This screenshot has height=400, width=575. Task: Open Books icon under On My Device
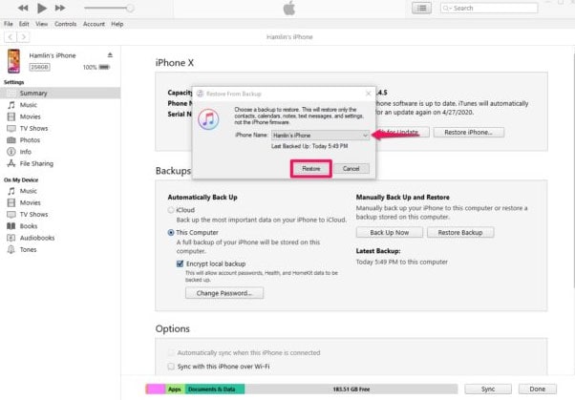pyautogui.click(x=11, y=226)
